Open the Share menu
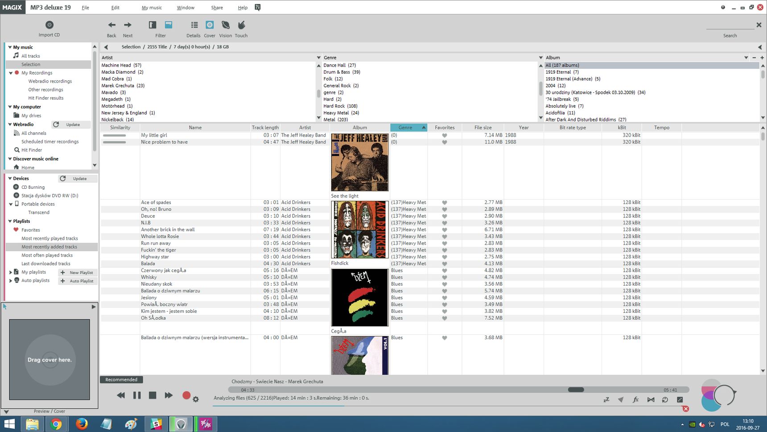The image size is (767, 432). point(217,8)
